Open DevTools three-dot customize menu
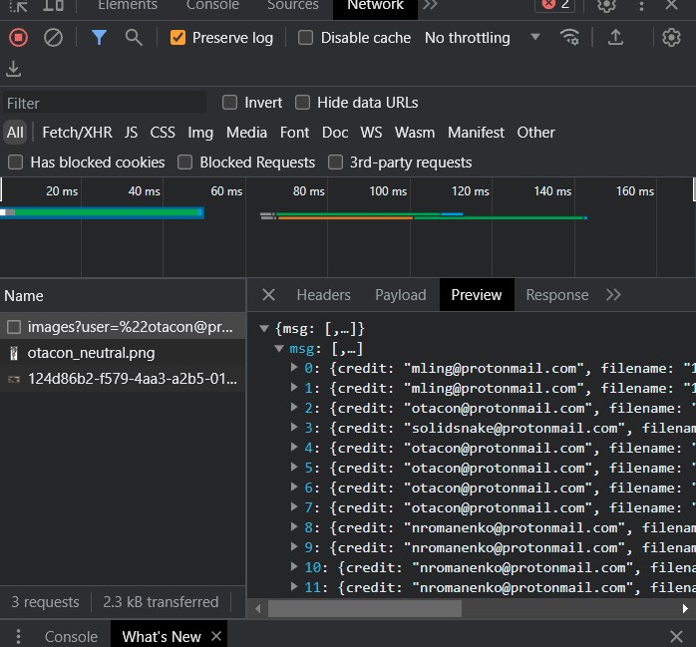This screenshot has width=696, height=647. pyautogui.click(x=641, y=5)
